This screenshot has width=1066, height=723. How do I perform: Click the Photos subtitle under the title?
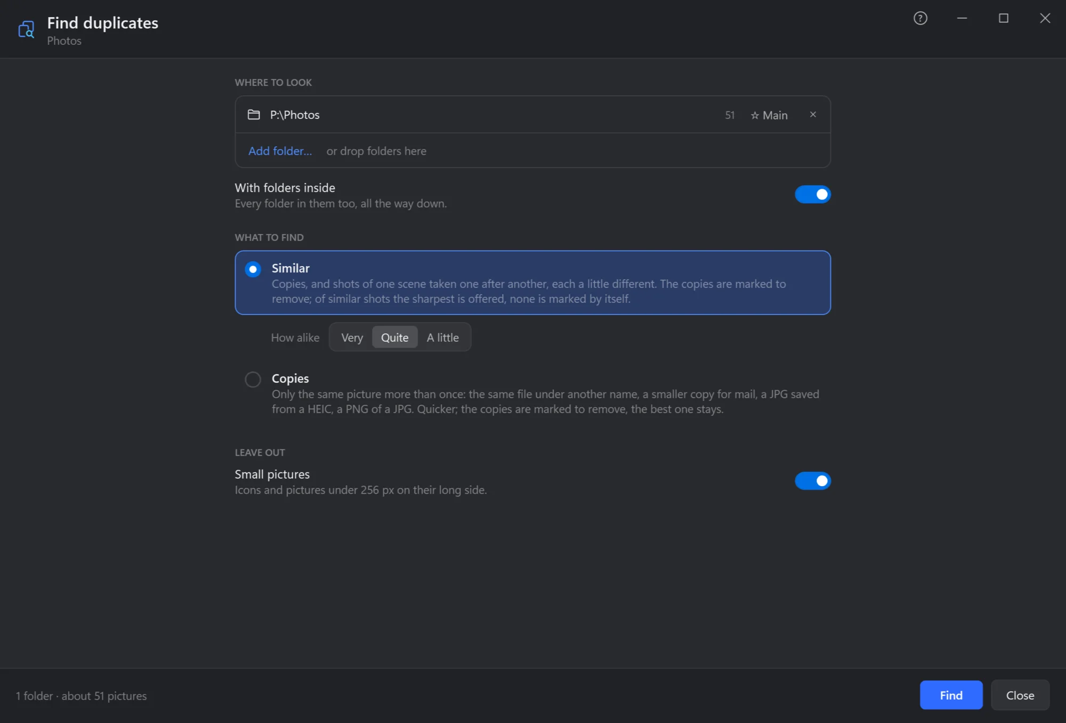64,41
